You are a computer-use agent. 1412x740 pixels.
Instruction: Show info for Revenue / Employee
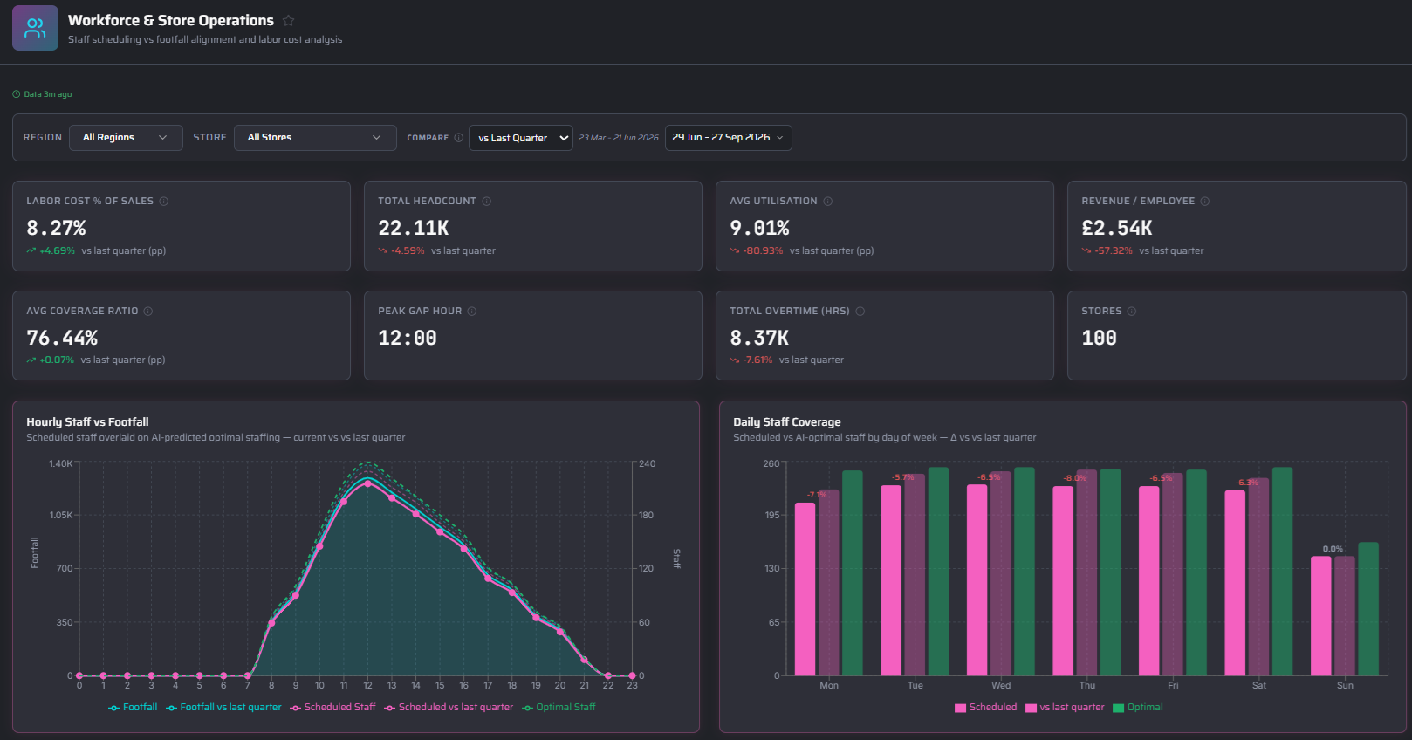(x=1205, y=202)
